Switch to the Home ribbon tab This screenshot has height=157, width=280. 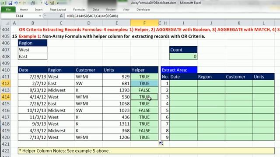[x=24, y=10]
